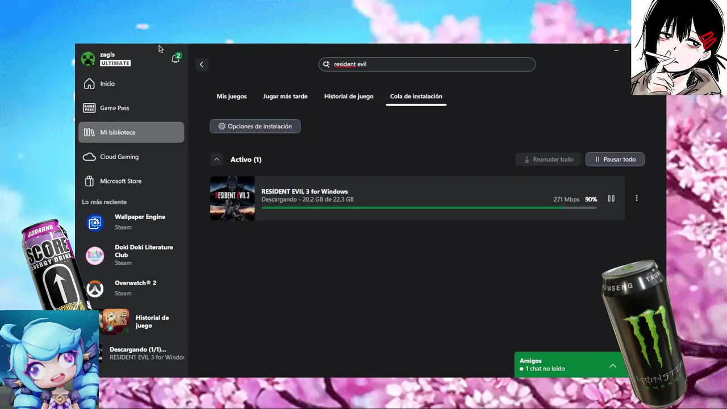Click the Overwatch 2 title text
Viewport: 727px width, 409px height.
pyautogui.click(x=135, y=283)
